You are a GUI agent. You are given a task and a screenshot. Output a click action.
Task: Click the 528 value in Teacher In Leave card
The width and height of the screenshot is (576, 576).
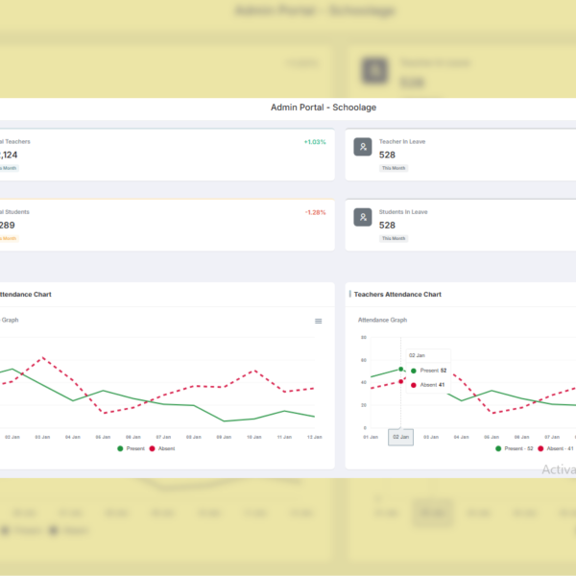388,155
